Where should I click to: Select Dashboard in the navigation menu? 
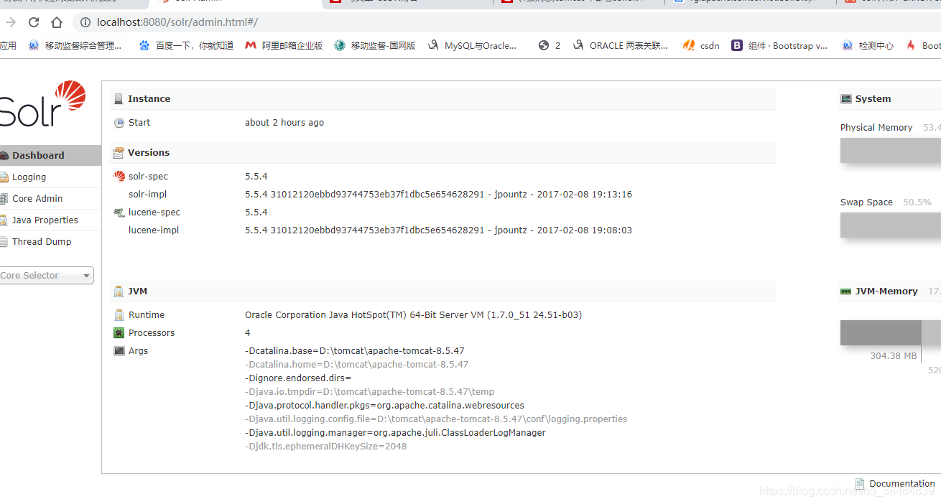coord(37,155)
